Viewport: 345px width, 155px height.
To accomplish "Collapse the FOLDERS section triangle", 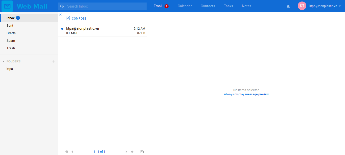I will click(3, 61).
